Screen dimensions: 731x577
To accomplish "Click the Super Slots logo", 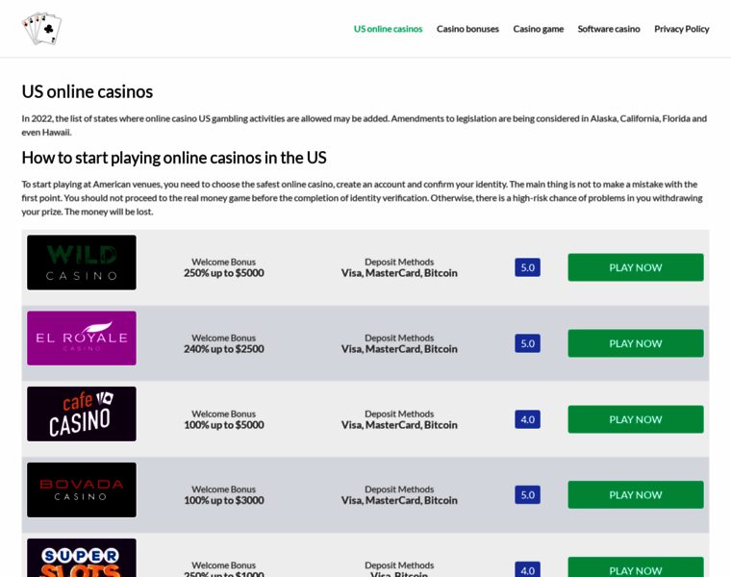I will click(82, 559).
